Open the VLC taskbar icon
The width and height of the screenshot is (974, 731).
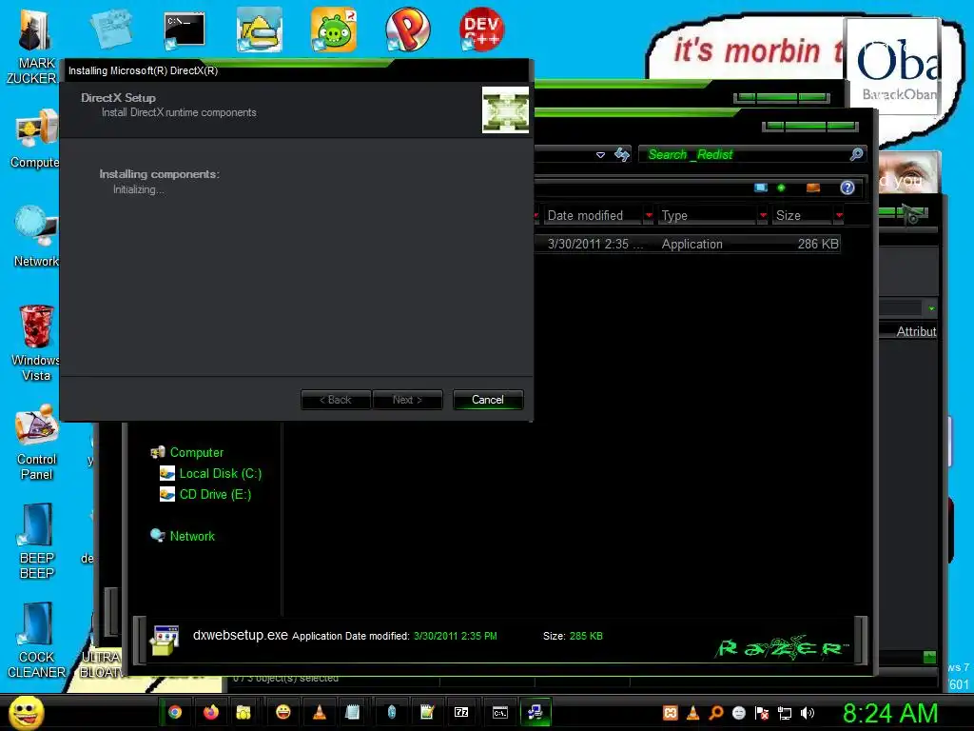point(320,712)
